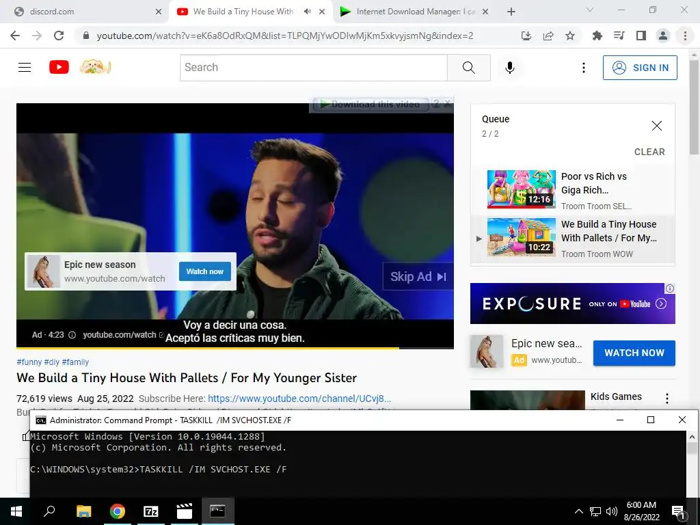Open the Subscribe Here channel link

pos(299,399)
